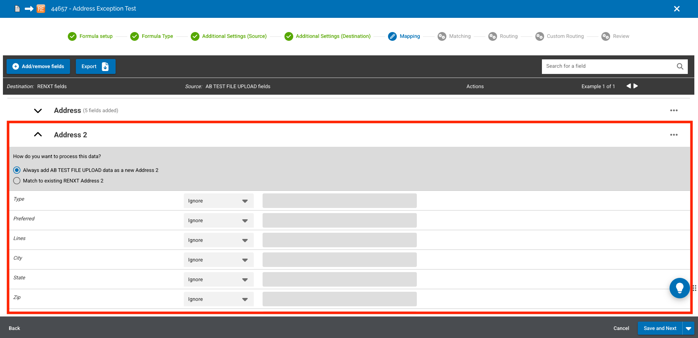
Task: Show next example with right arrow
Action: (x=636, y=86)
